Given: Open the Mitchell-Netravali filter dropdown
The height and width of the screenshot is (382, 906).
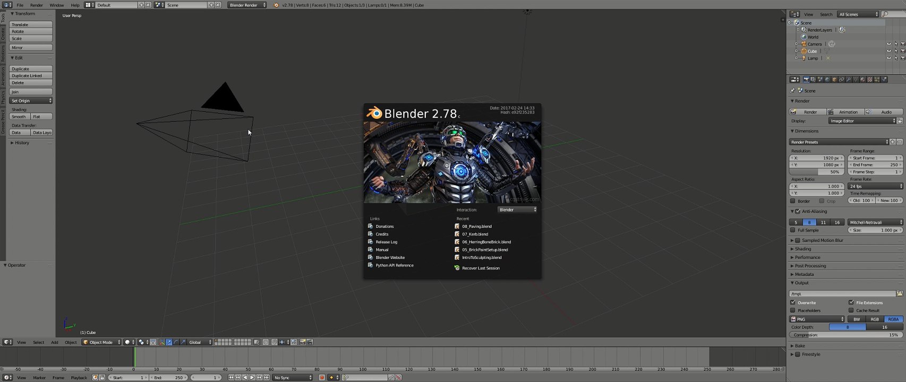Looking at the screenshot, I should 875,222.
